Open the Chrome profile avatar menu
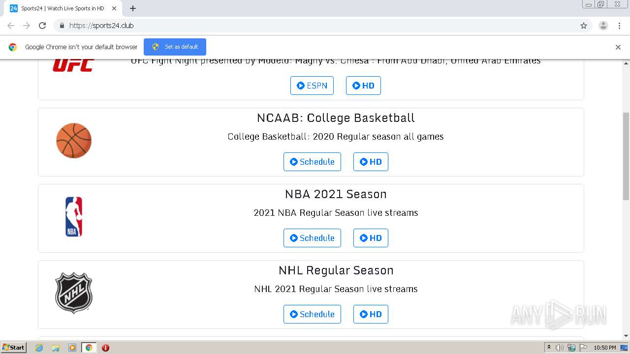Viewport: 630px width, 354px height. (x=603, y=26)
